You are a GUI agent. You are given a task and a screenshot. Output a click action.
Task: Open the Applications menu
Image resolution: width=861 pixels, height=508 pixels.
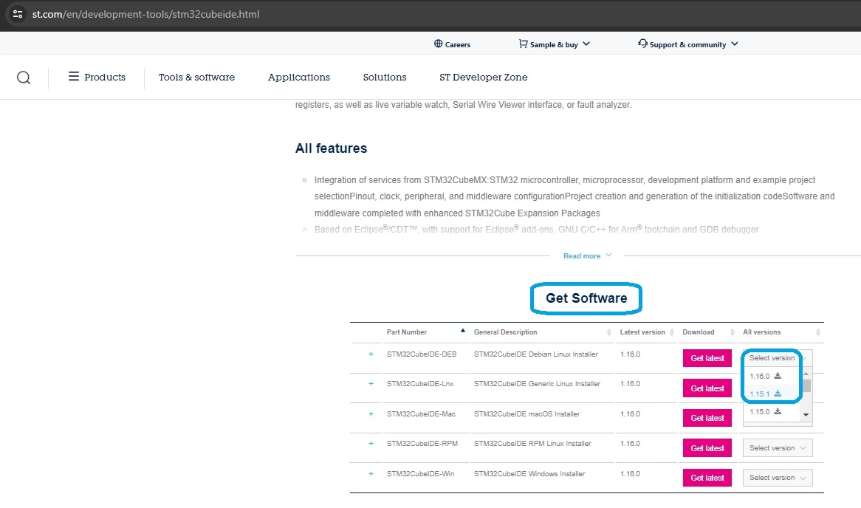coord(299,78)
